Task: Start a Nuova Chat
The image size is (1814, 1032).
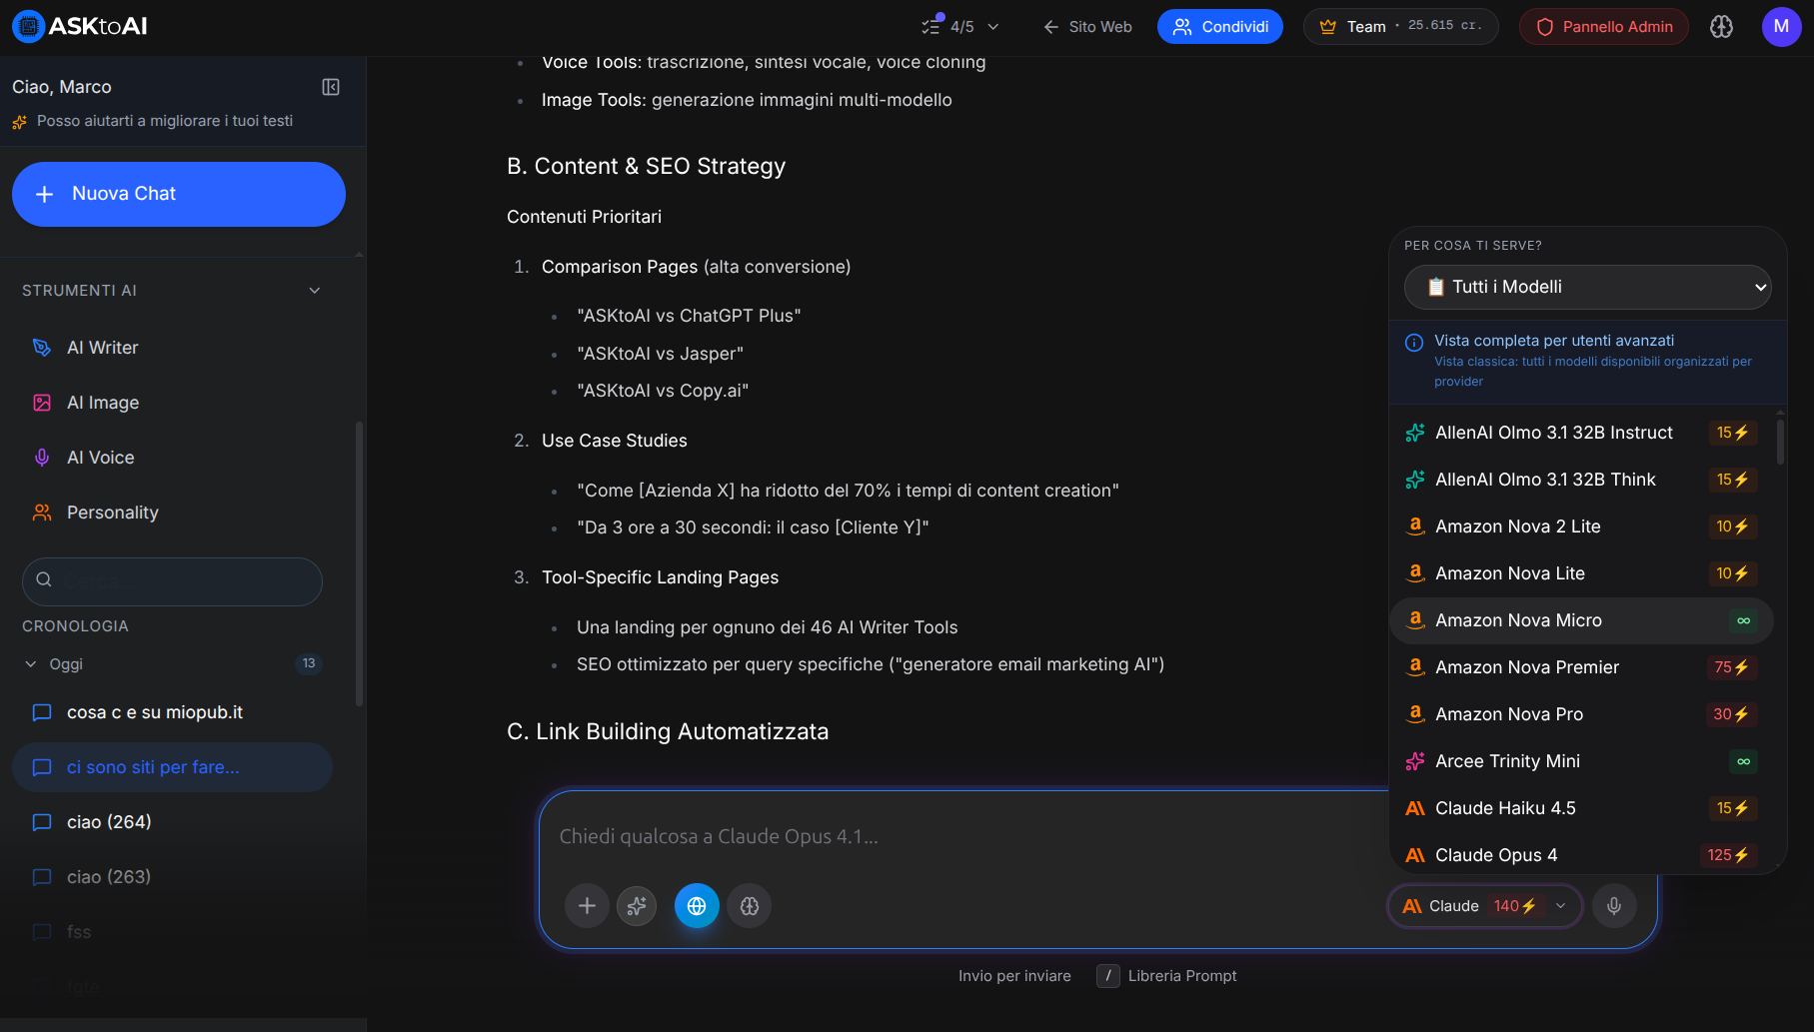Action: [179, 194]
